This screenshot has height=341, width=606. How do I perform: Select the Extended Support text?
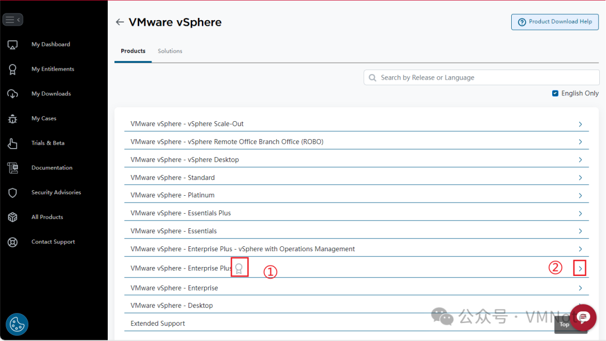(158, 324)
